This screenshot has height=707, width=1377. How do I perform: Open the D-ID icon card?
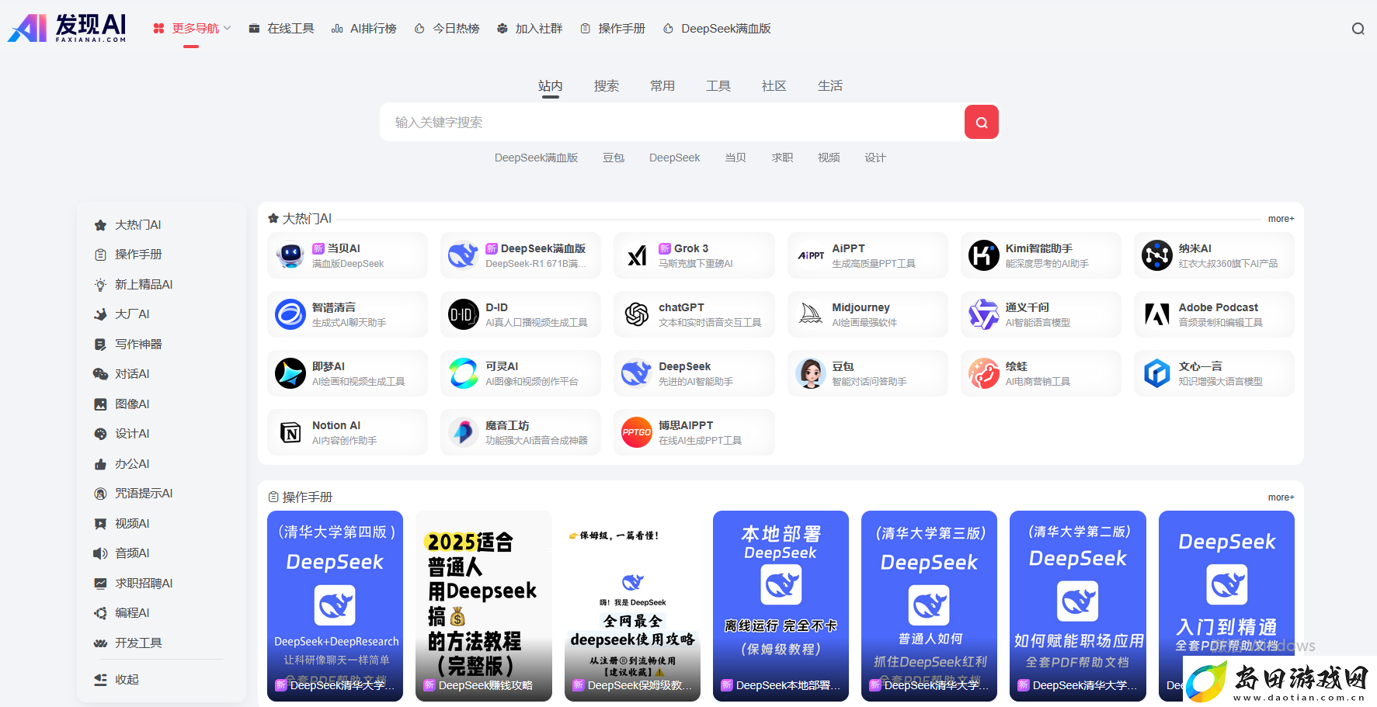click(520, 314)
